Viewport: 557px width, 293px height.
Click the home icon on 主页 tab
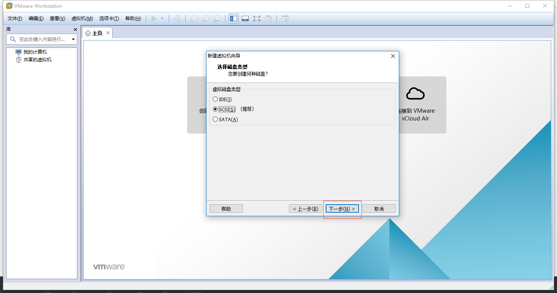88,33
